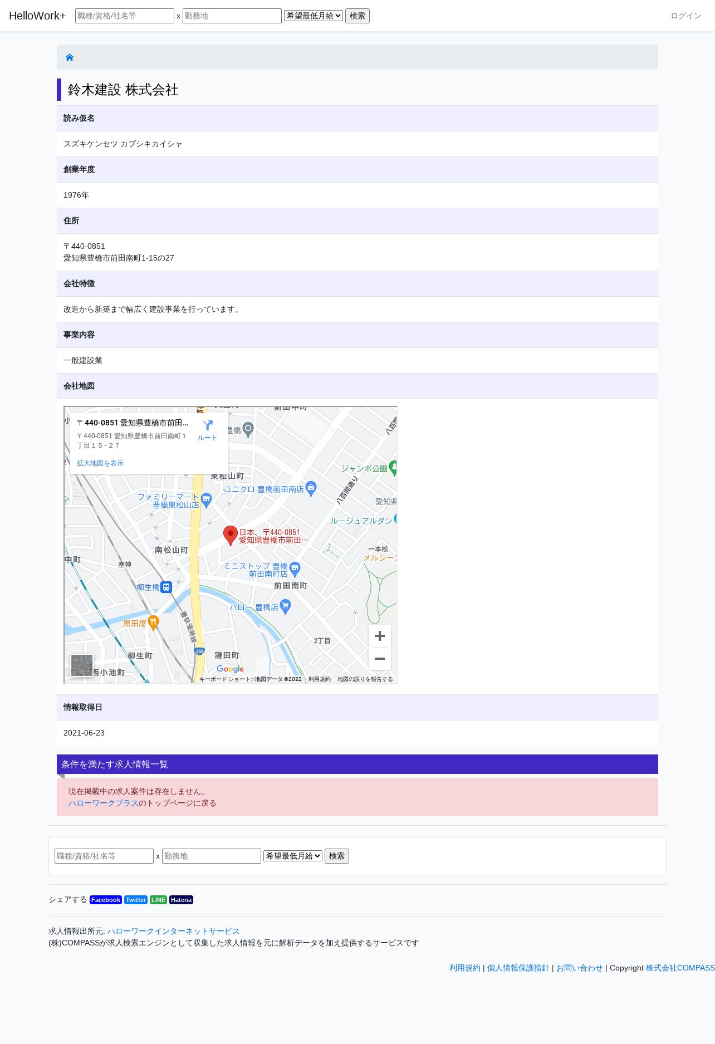The height and width of the screenshot is (1044, 715).
Task: Click the Ministop Toyohashi store marker
Action: pos(295,569)
